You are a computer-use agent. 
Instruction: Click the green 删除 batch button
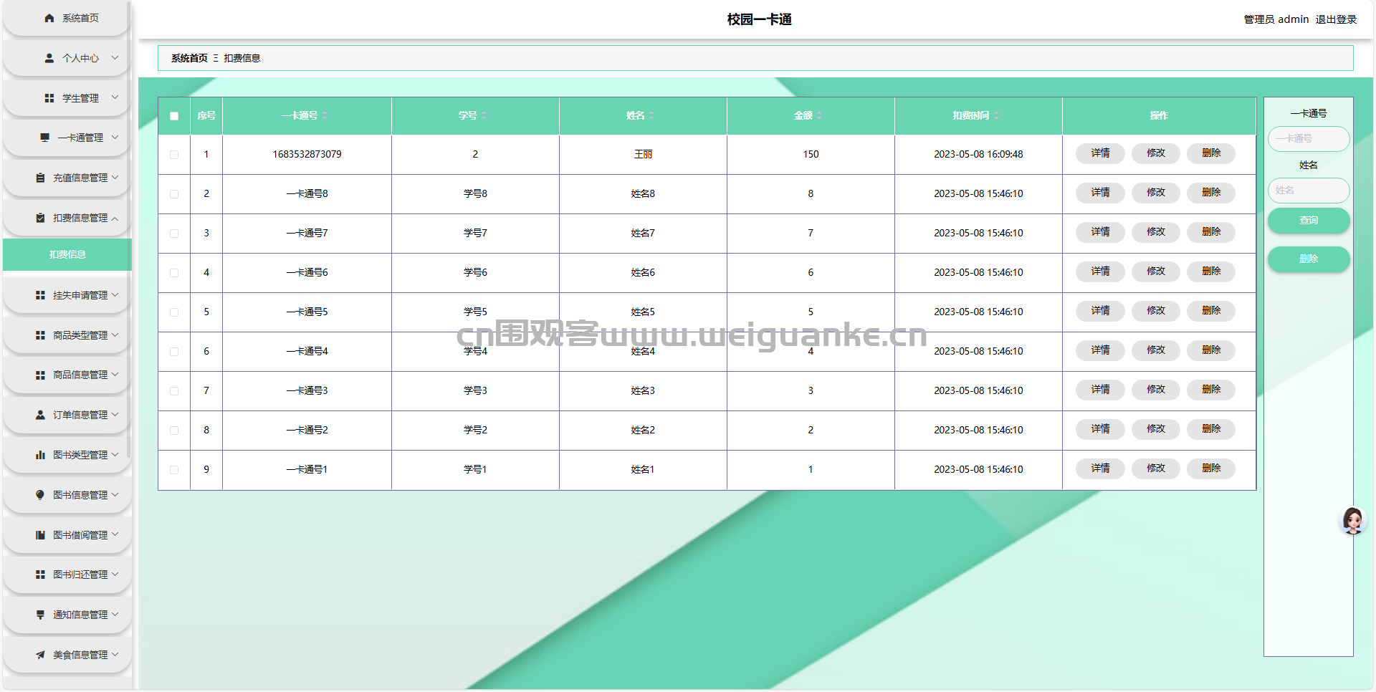(x=1309, y=259)
